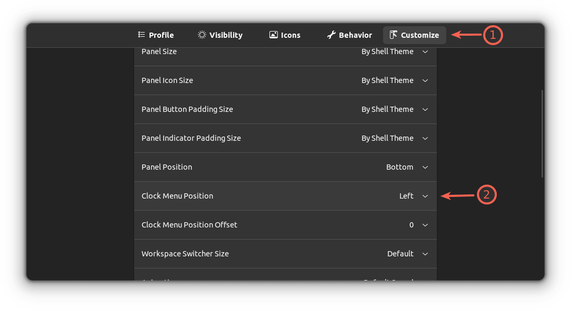Expand the Workspace Switcher Size chevron
Screen dimensions: 572x311
(425, 254)
